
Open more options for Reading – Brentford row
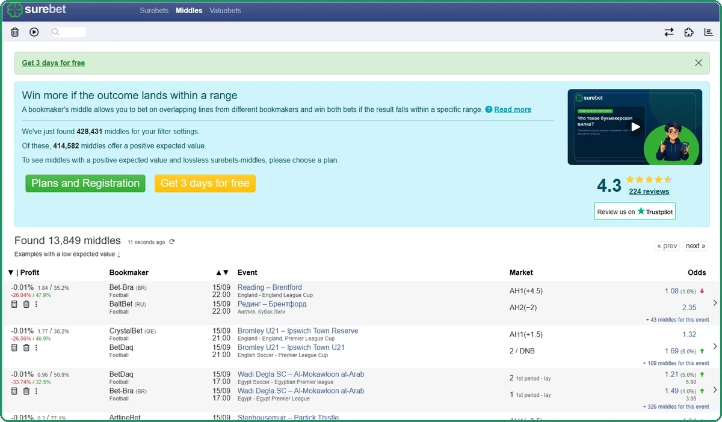36,304
